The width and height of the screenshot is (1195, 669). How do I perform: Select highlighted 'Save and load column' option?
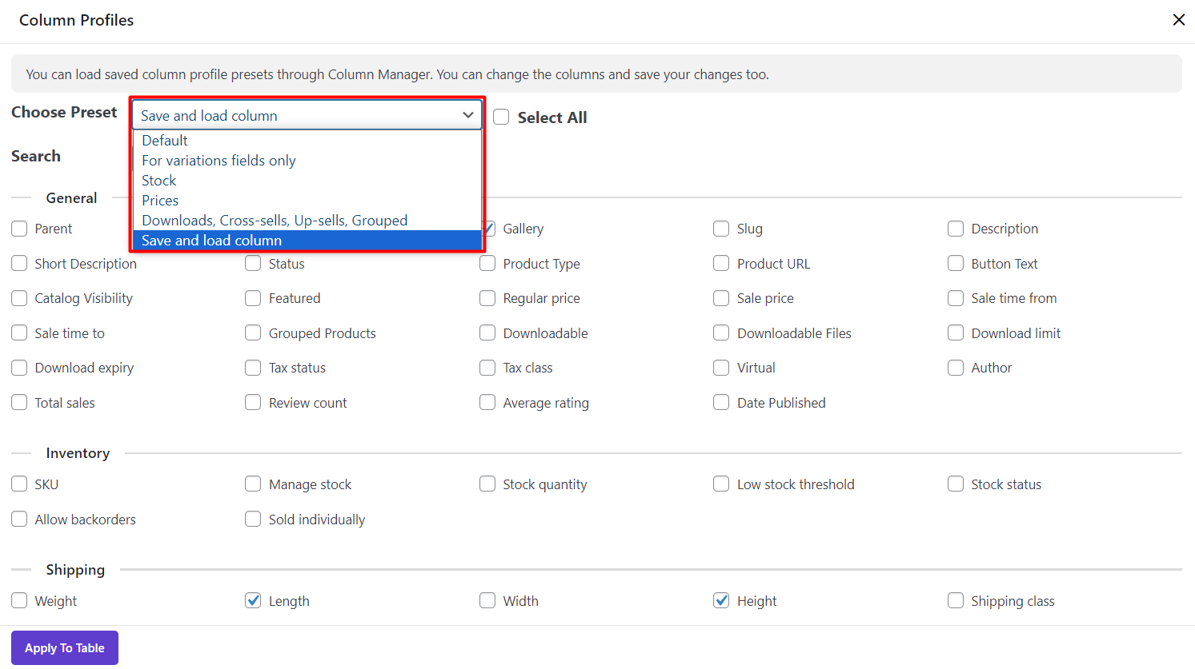pos(212,241)
